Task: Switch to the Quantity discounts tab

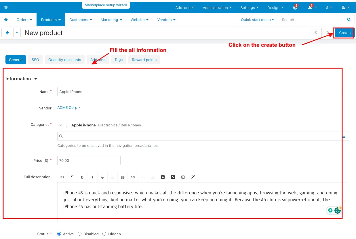Action: click(65, 60)
